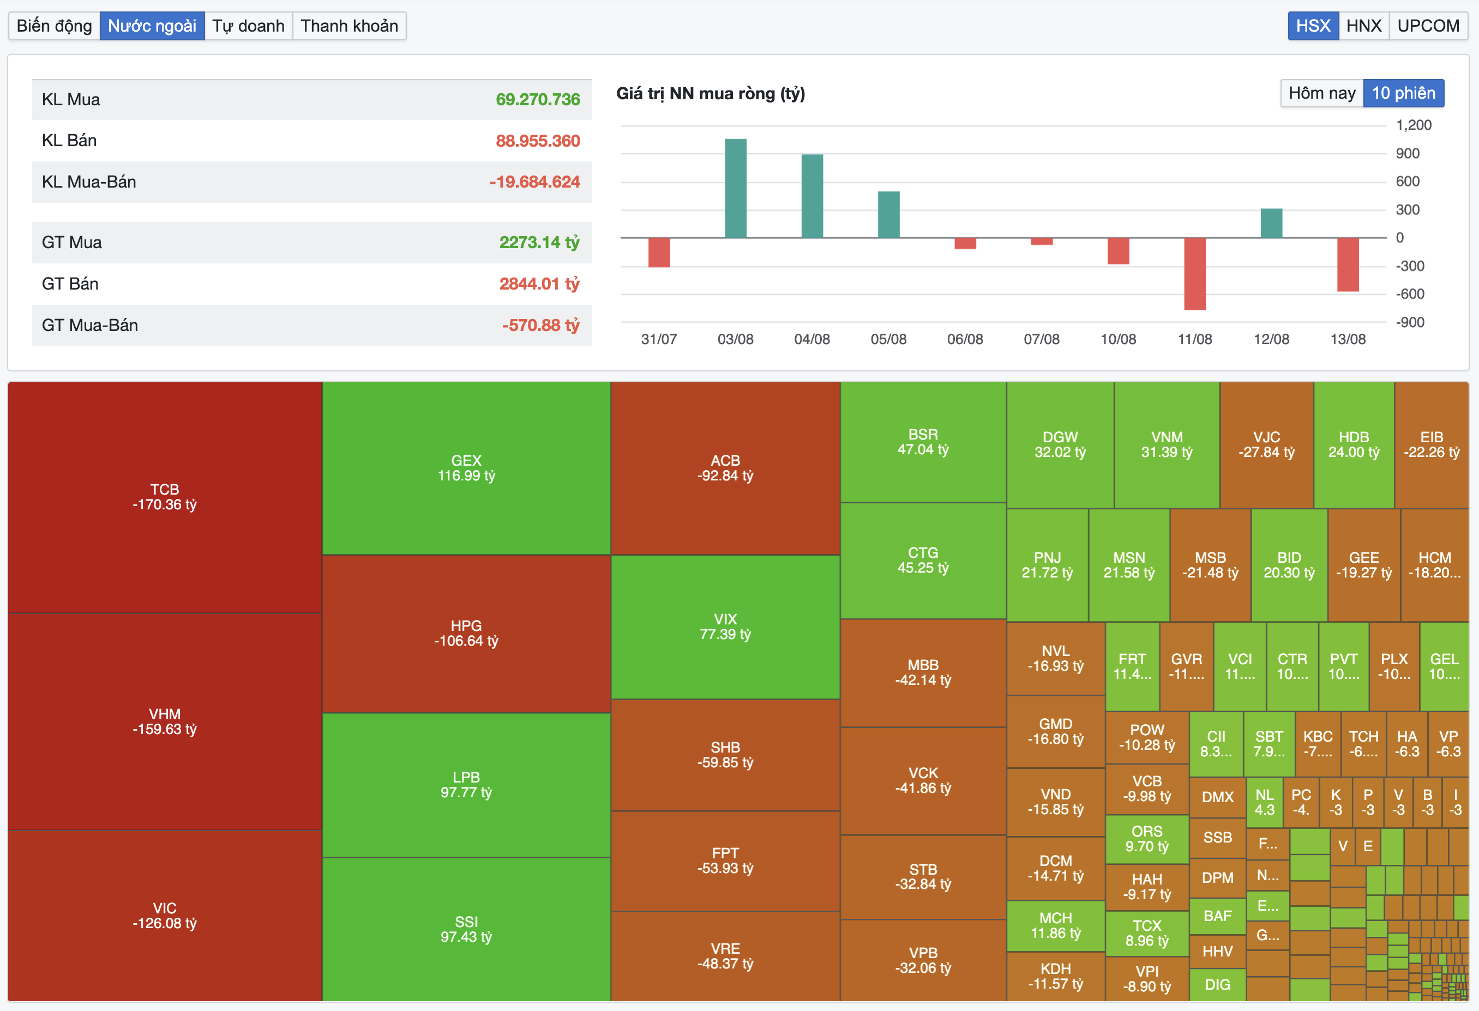The width and height of the screenshot is (1479, 1011).
Task: Click the 13/08 net sell bar
Action: [x=1348, y=264]
